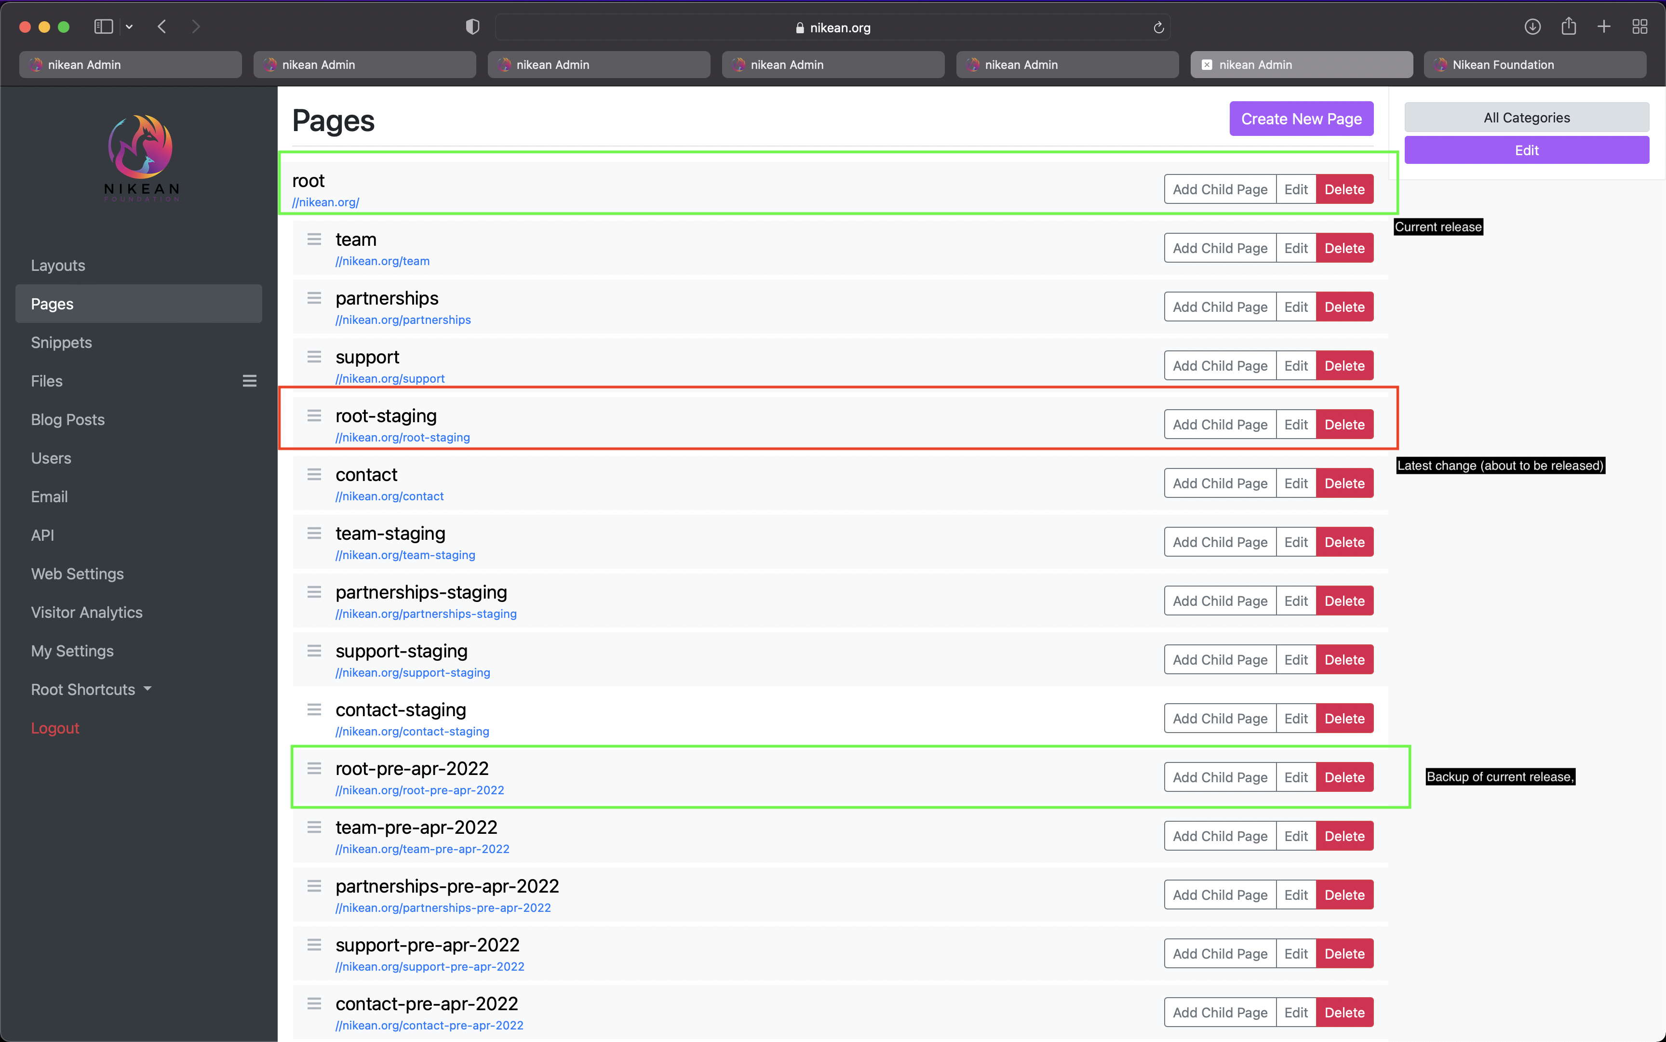Switch to first nikean Admin tab
This screenshot has width=1666, height=1042.
click(130, 65)
